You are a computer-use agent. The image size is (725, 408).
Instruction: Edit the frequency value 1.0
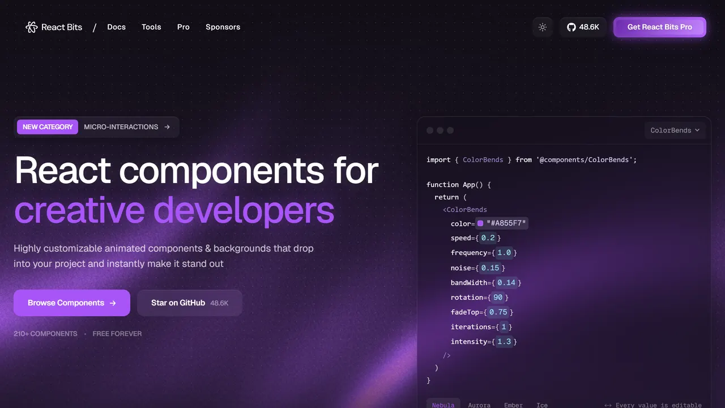(504, 253)
